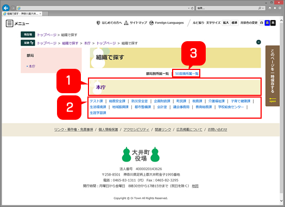The width and height of the screenshot is (285, 207).
Task: Open トップページ in the 現在地 breadcrumb
Action: click(x=47, y=35)
